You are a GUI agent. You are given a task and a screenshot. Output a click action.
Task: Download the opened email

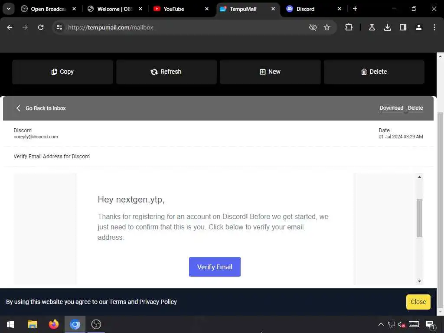pyautogui.click(x=392, y=108)
